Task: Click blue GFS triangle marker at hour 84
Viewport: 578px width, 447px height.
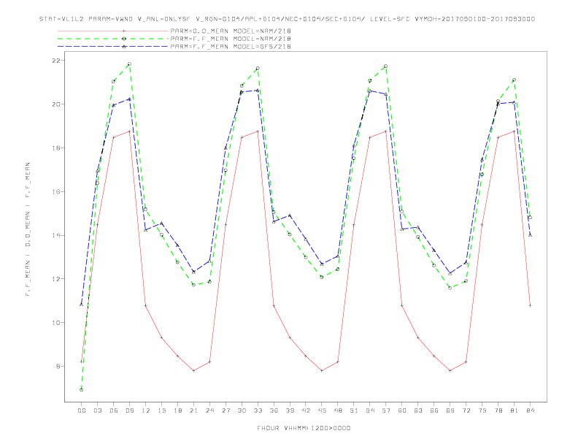Action: click(x=530, y=235)
